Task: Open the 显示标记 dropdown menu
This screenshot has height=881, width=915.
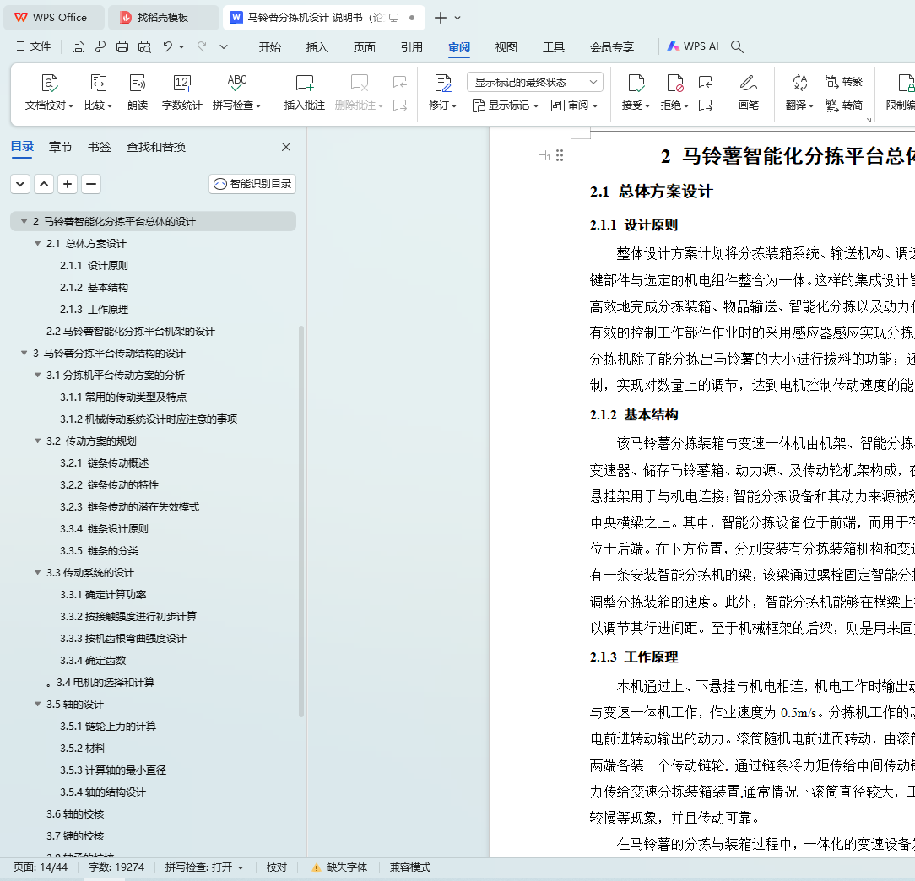Action: pos(505,105)
